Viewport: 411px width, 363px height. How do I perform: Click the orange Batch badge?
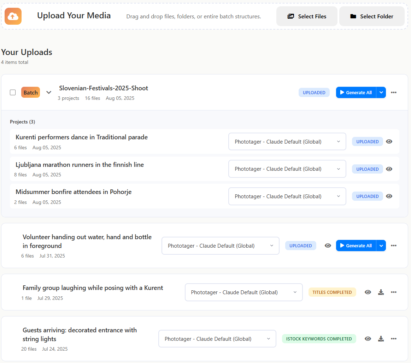click(x=31, y=92)
